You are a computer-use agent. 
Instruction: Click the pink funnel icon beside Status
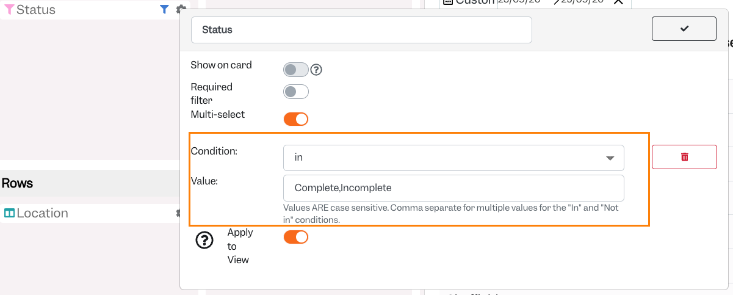pos(9,9)
